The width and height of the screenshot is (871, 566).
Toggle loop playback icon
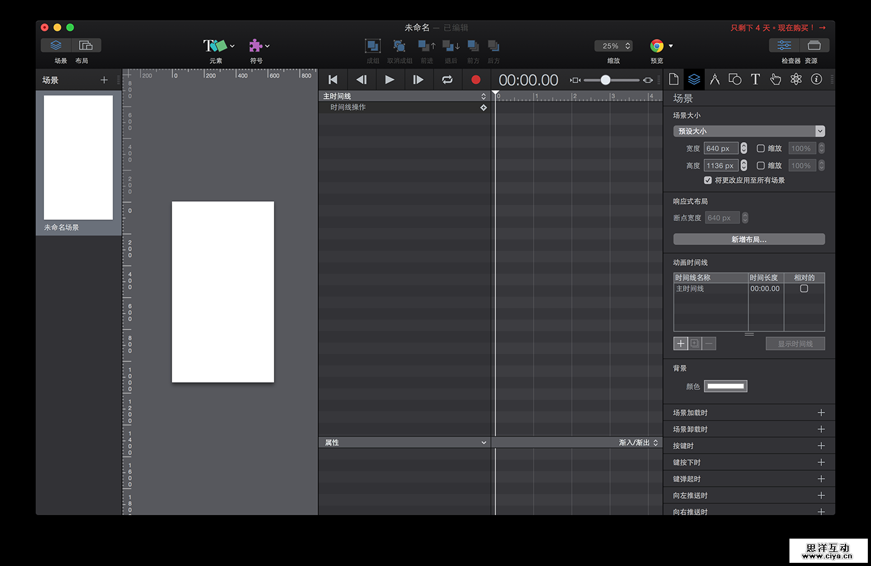coord(447,80)
